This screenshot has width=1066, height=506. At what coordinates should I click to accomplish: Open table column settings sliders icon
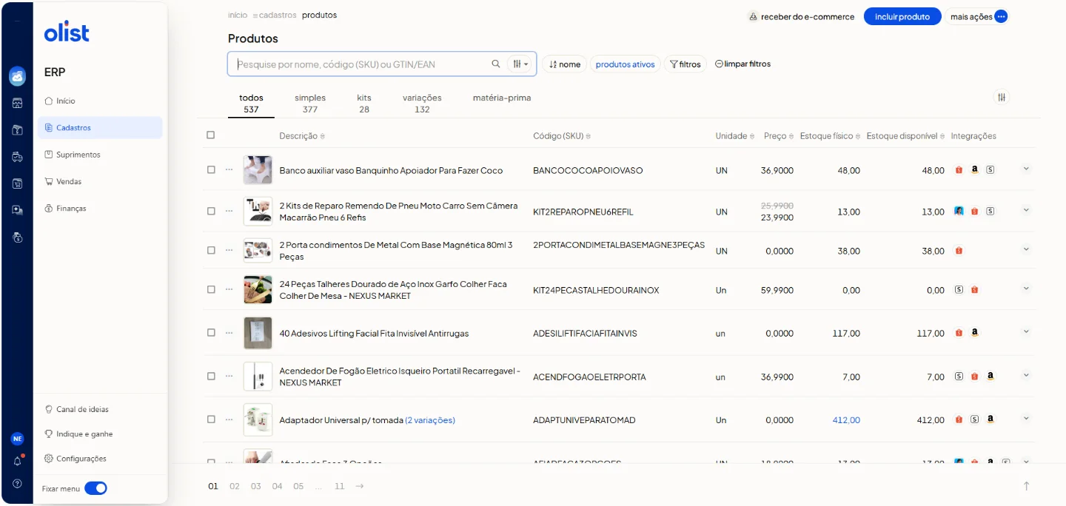[1001, 97]
